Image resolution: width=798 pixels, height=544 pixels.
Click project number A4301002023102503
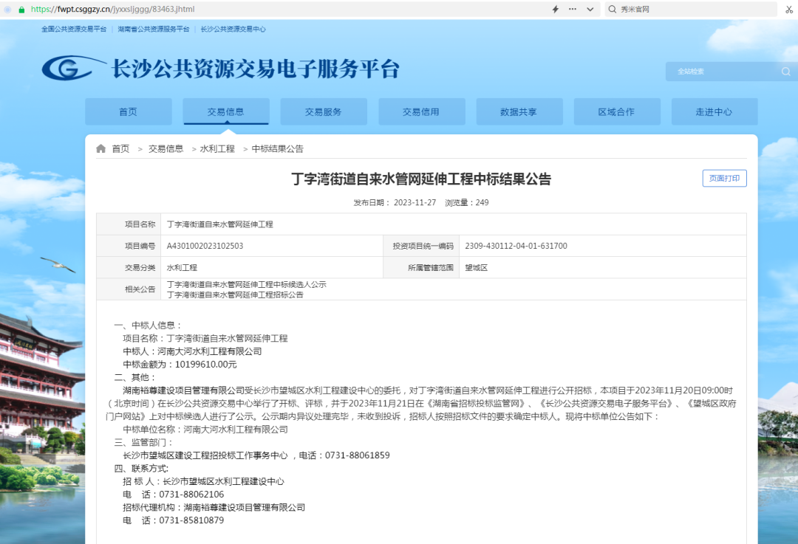point(205,246)
